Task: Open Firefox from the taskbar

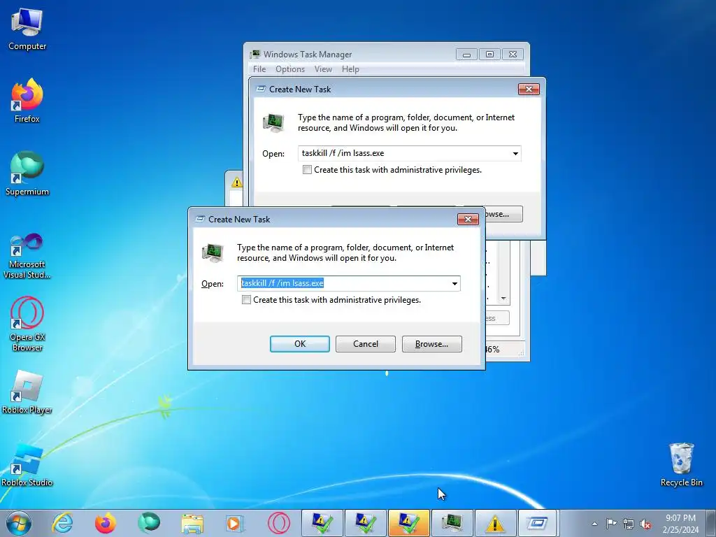Action: (x=105, y=523)
